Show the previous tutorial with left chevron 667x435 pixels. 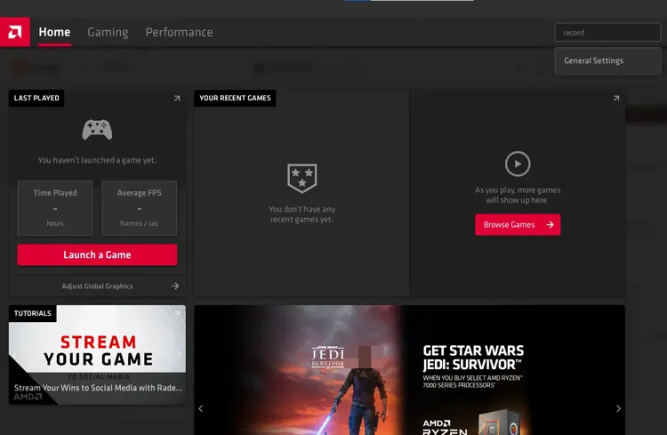[x=15, y=355]
